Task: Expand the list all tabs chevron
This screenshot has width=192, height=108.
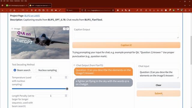Action: (190, 5)
